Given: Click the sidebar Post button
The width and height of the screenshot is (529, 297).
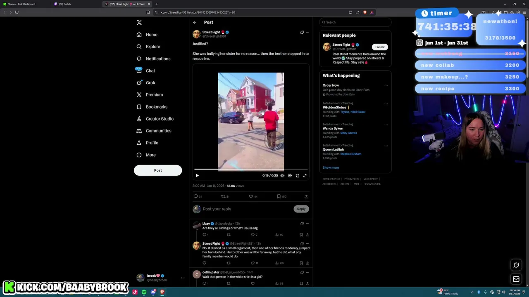Looking at the screenshot, I should (158, 170).
